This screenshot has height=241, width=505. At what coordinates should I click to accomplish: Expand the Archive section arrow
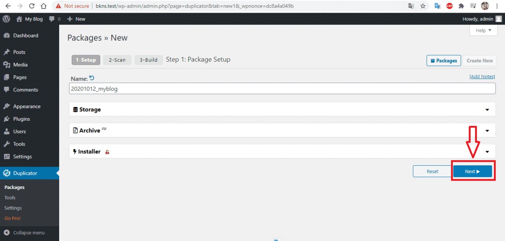pyautogui.click(x=487, y=131)
